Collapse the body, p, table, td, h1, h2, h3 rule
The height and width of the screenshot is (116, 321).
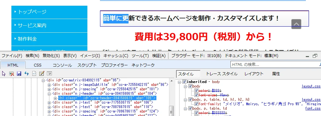tap(185, 100)
